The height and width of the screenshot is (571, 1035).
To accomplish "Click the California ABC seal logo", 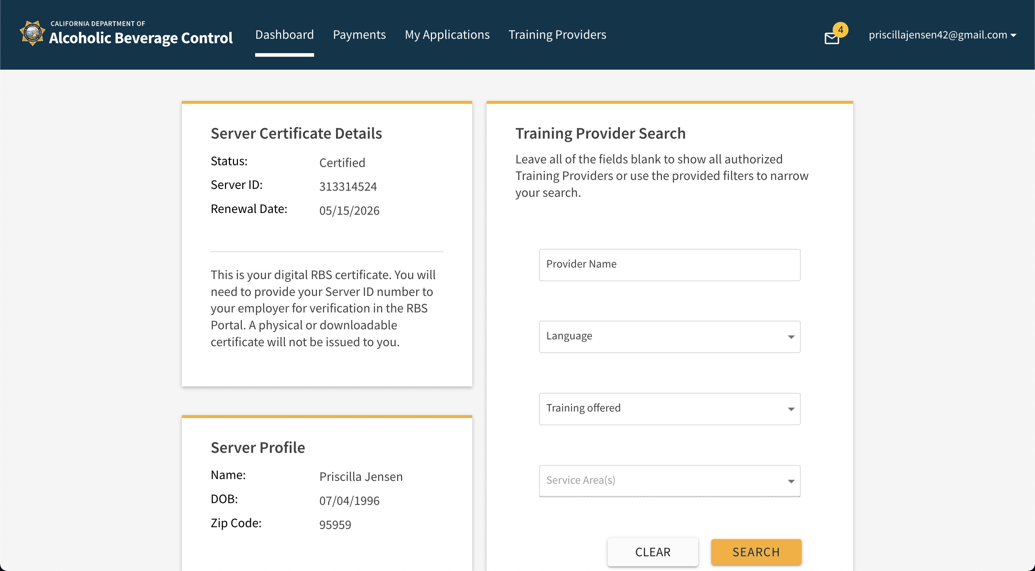I will (32, 33).
